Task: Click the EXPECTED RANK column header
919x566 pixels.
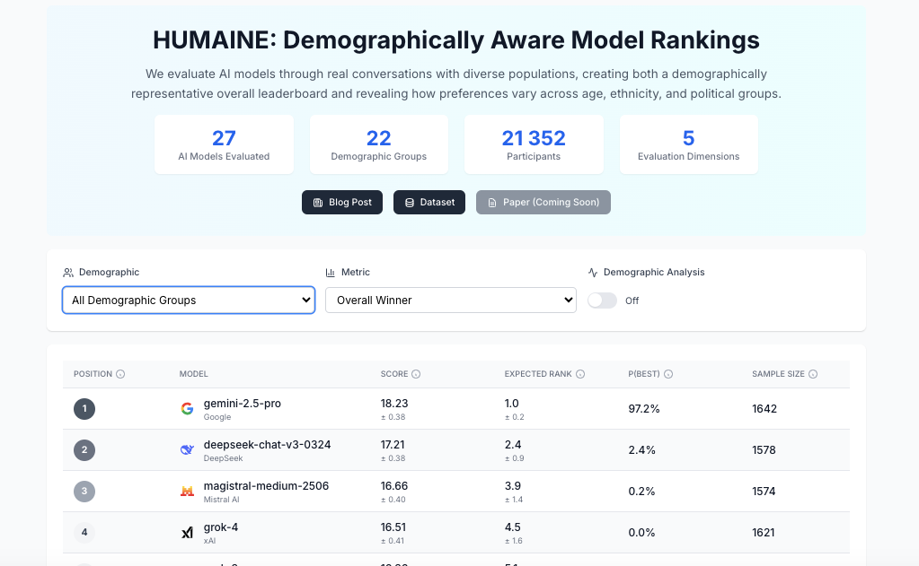Action: click(x=538, y=374)
